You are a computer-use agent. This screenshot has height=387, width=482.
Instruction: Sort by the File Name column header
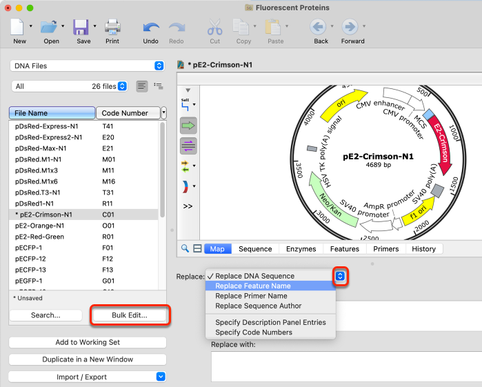[52, 113]
